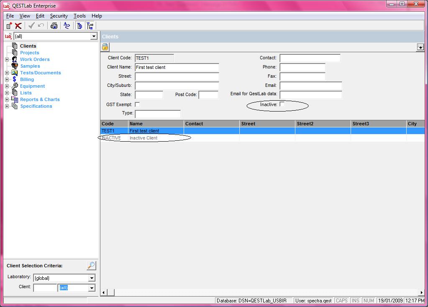Image resolution: width=428 pixels, height=307 pixels.
Task: Click the red X delete icon
Action: (x=18, y=26)
